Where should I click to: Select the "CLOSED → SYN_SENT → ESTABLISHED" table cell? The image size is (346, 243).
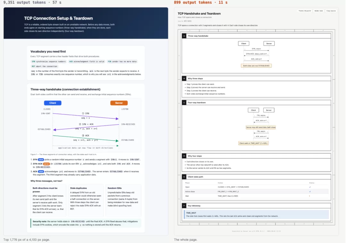(233, 187)
